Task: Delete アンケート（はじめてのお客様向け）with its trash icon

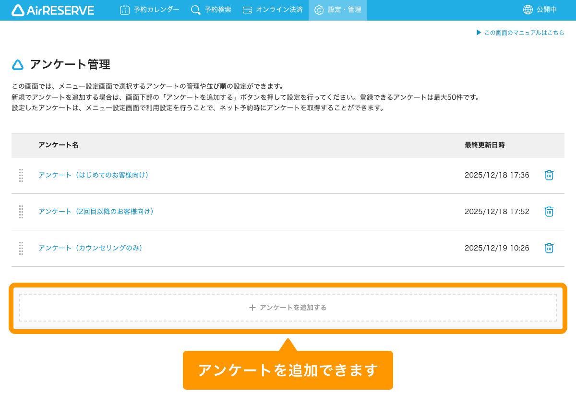Action: [x=549, y=175]
